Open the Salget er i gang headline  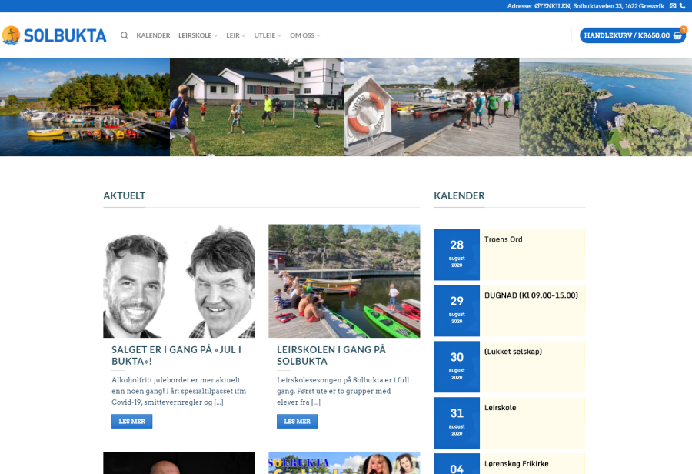click(177, 355)
